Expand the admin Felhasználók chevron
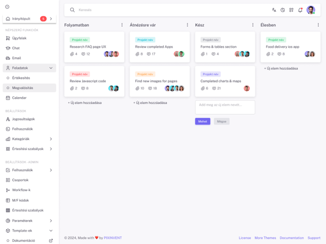The width and height of the screenshot is (326, 244). pyautogui.click(x=51, y=170)
